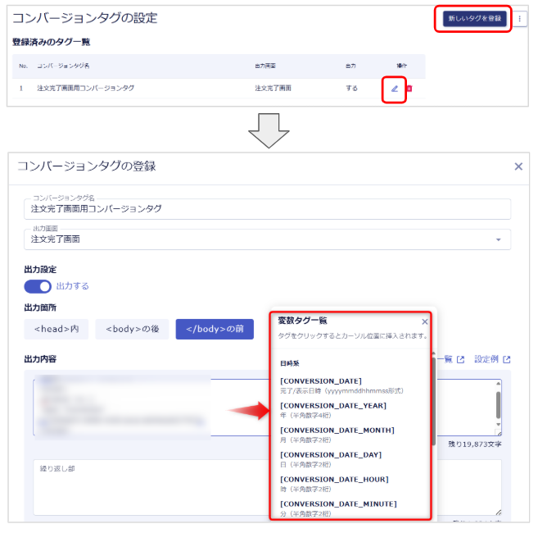This screenshot has height=533, width=538.
Task: Click the scroll-up arrow of 出力内容 area
Action: (498, 384)
